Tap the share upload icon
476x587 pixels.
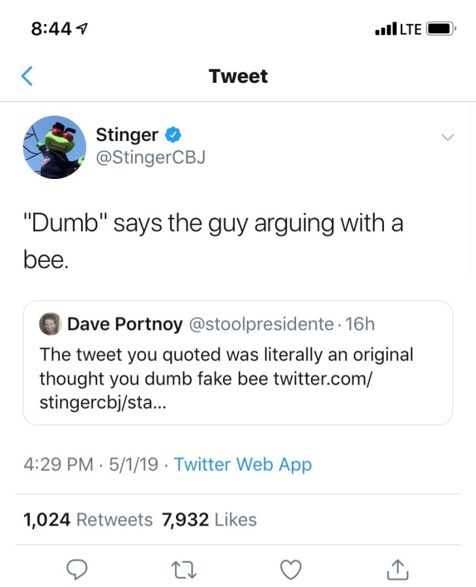point(397,569)
